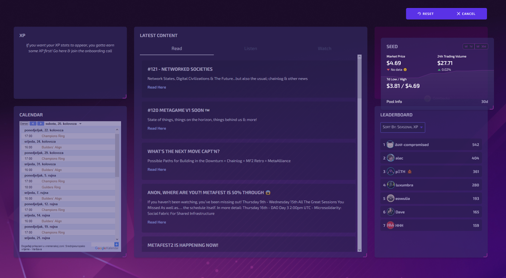Image resolution: width=506 pixels, height=278 pixels.
Task: Expand the calendar date picker dropdown arrow
Action: [80, 124]
